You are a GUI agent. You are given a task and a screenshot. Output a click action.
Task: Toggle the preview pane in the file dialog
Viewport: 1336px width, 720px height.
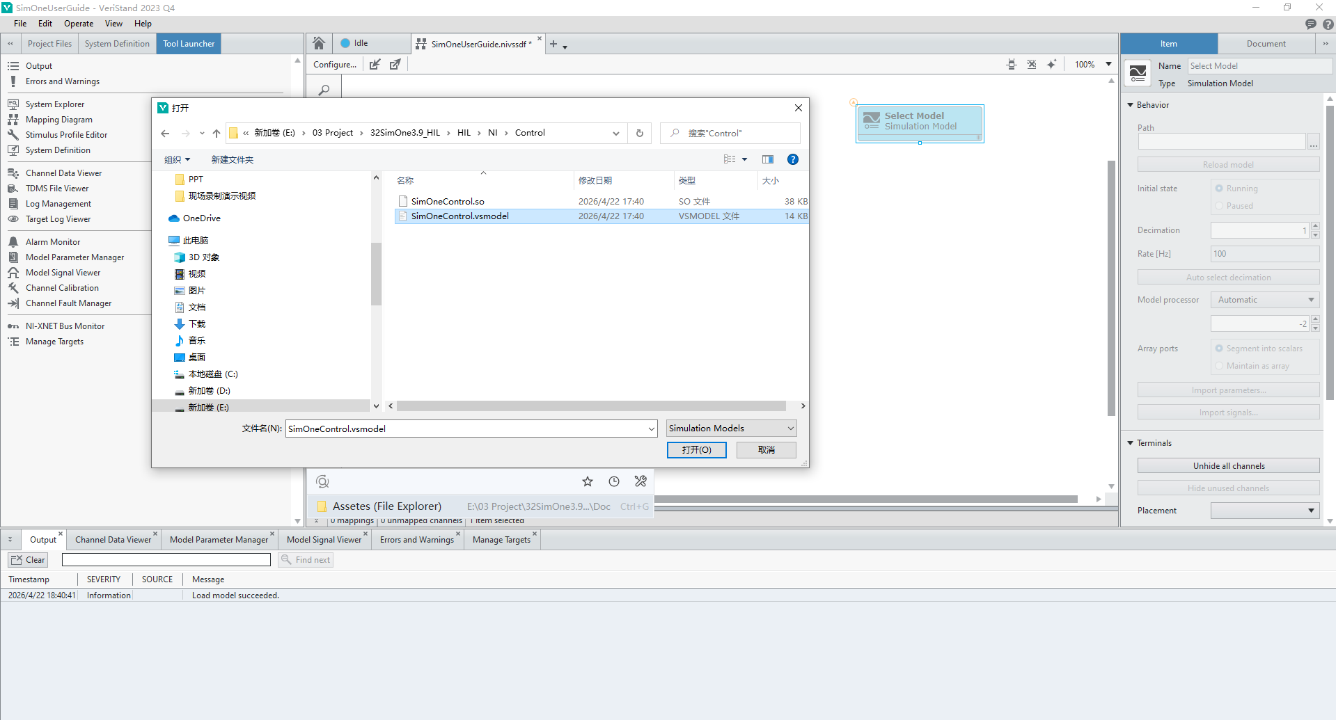(x=768, y=159)
